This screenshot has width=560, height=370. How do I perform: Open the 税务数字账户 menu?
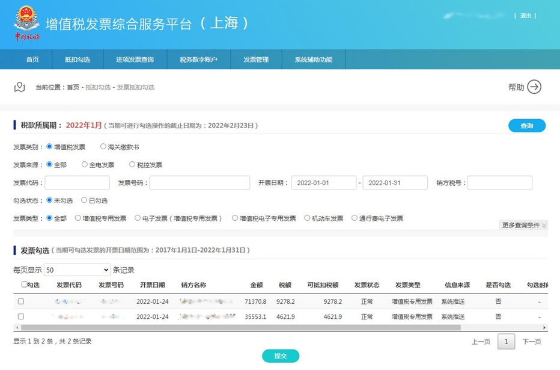click(x=198, y=60)
